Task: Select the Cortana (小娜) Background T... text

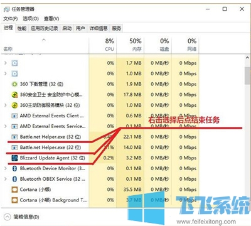Action: tap(53, 200)
